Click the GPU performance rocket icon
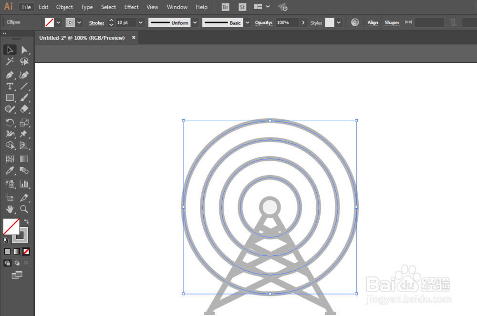This screenshot has height=316, width=477. click(x=282, y=7)
